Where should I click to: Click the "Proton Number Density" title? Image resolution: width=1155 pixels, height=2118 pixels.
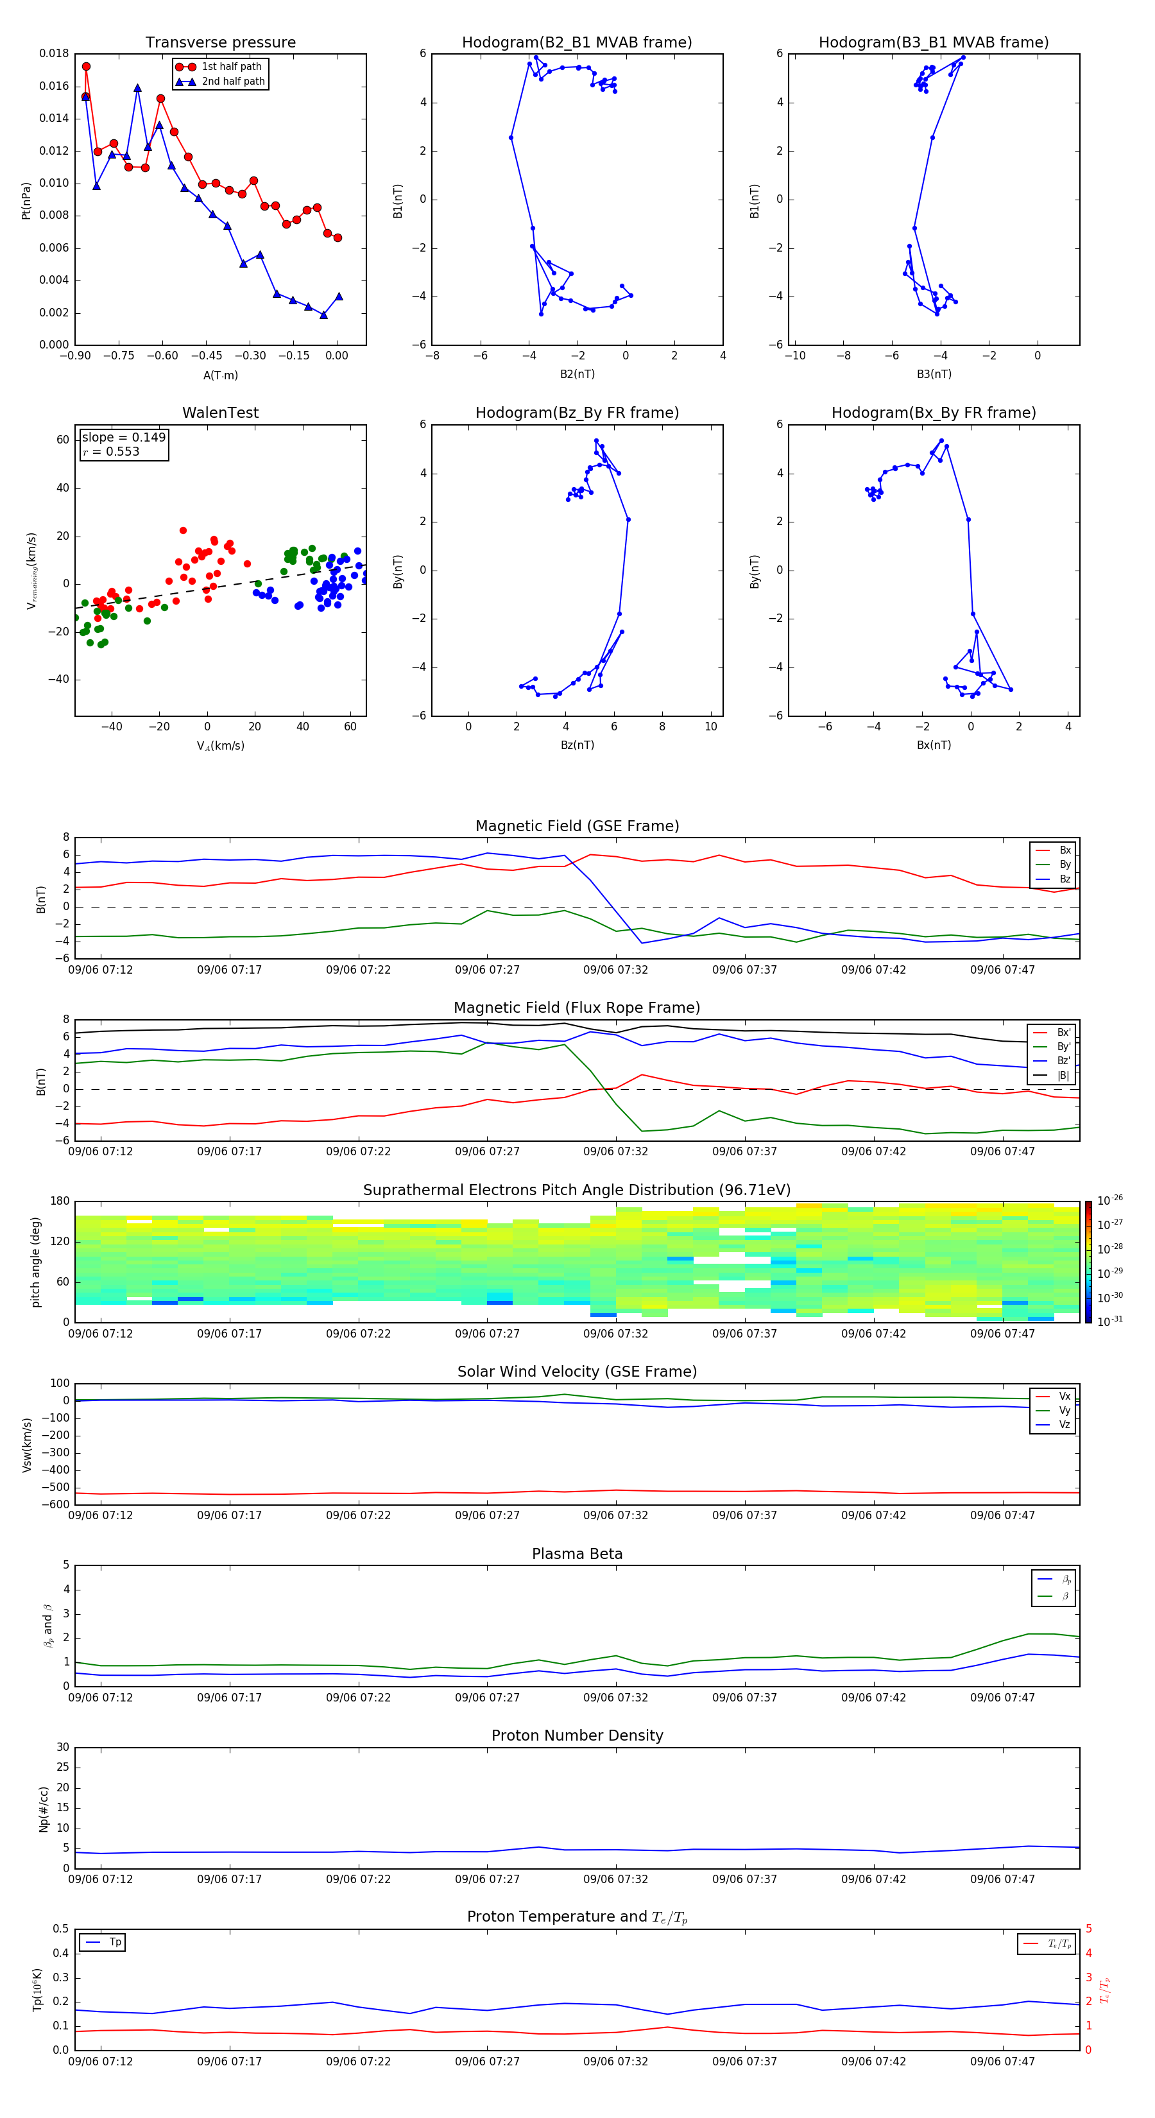(x=577, y=1735)
